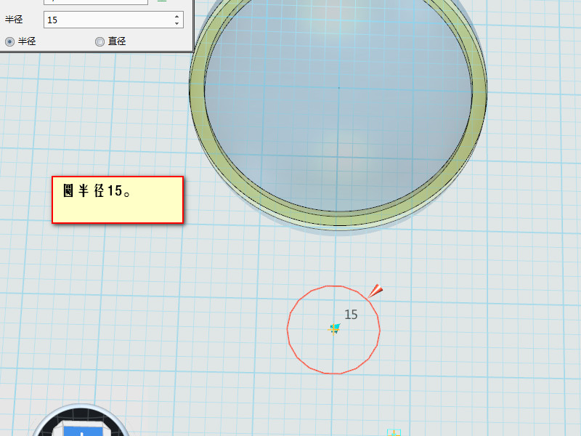Click the up arrow of the radius stepper
Viewport: 581px width, 436px height.
coord(176,16)
